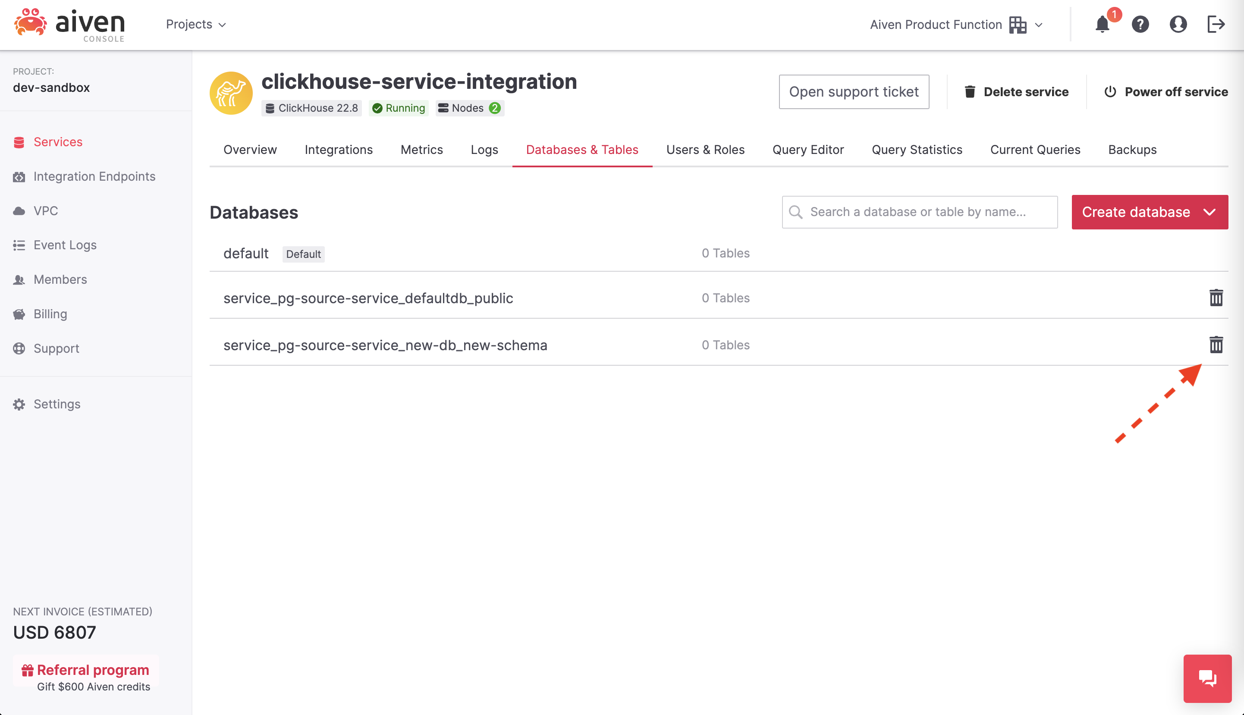Delete the service_pg-source-service_new-db_new-schema database
1244x715 pixels.
pyautogui.click(x=1216, y=345)
